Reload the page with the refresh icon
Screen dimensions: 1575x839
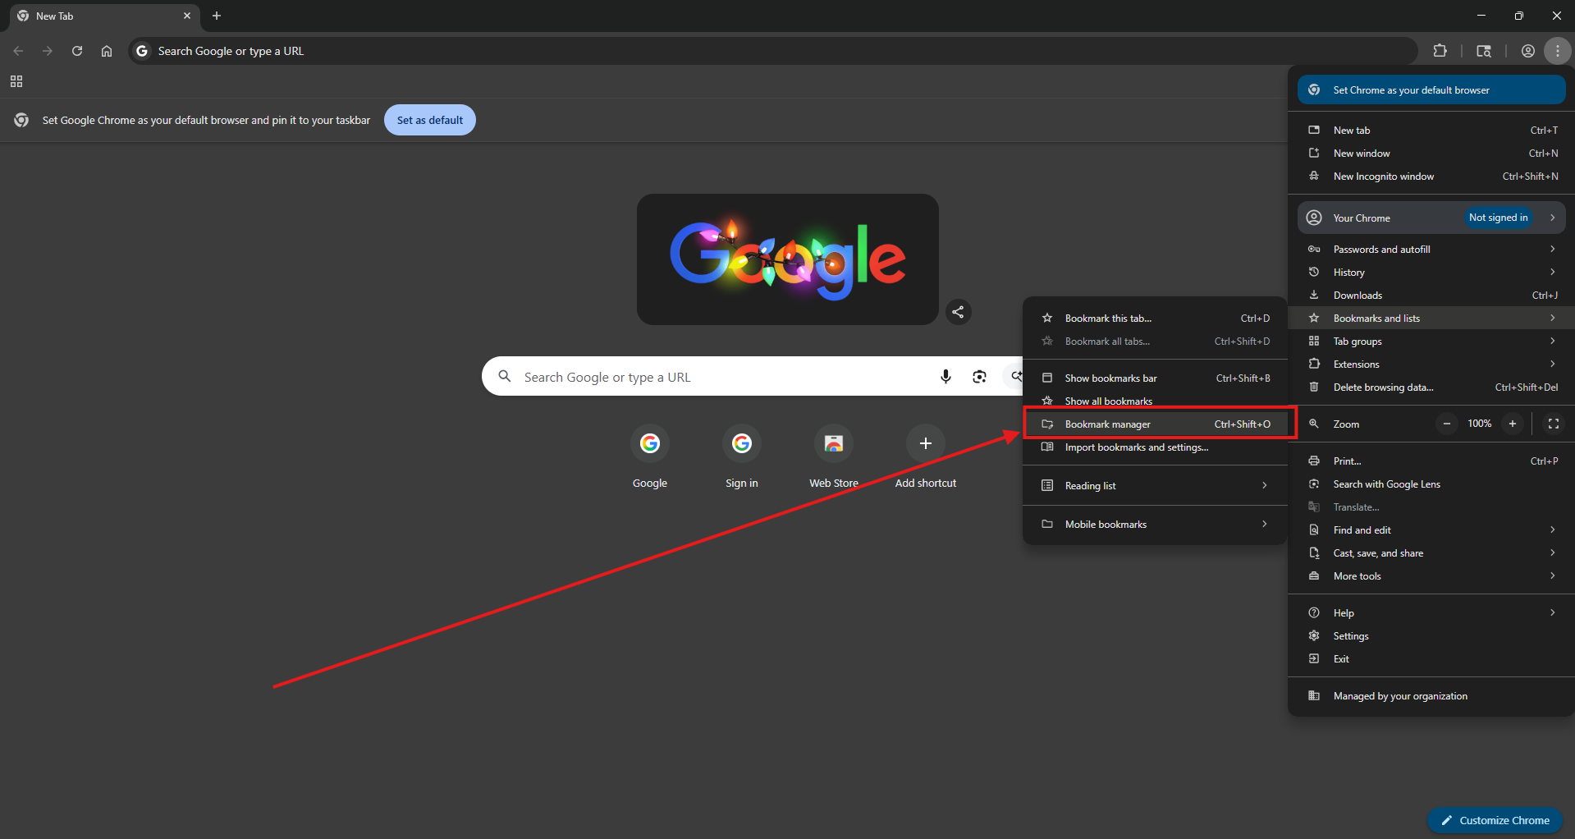point(77,51)
